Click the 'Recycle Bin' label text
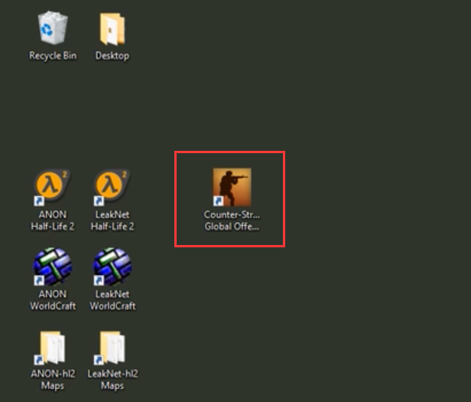The image size is (471, 402). tap(53, 56)
